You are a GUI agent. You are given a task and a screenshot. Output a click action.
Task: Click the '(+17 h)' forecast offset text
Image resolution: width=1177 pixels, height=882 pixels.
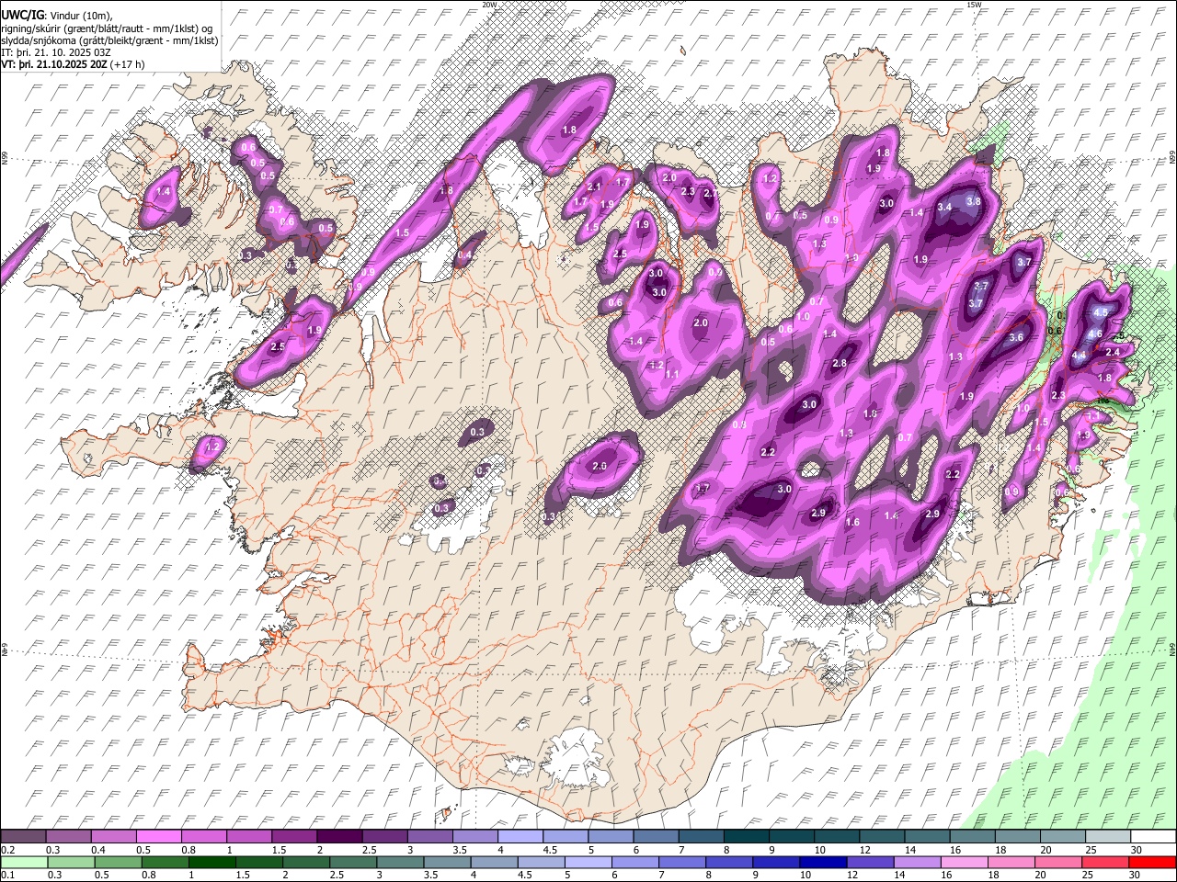(x=127, y=65)
